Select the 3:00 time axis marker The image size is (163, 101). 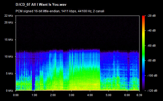tap(71, 95)
